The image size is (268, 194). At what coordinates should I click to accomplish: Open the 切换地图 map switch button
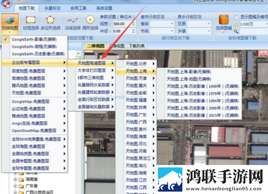pos(10,24)
